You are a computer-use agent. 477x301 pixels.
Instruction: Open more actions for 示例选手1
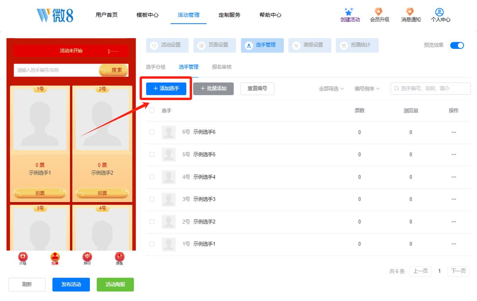click(x=454, y=244)
